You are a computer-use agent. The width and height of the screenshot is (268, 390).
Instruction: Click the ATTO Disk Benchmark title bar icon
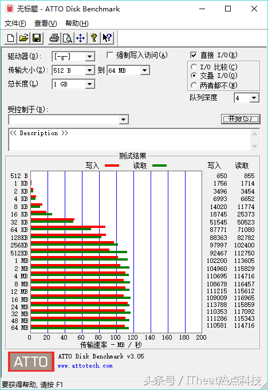point(9,9)
